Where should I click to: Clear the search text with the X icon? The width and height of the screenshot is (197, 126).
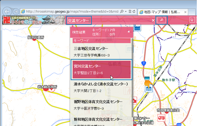(x=153, y=20)
